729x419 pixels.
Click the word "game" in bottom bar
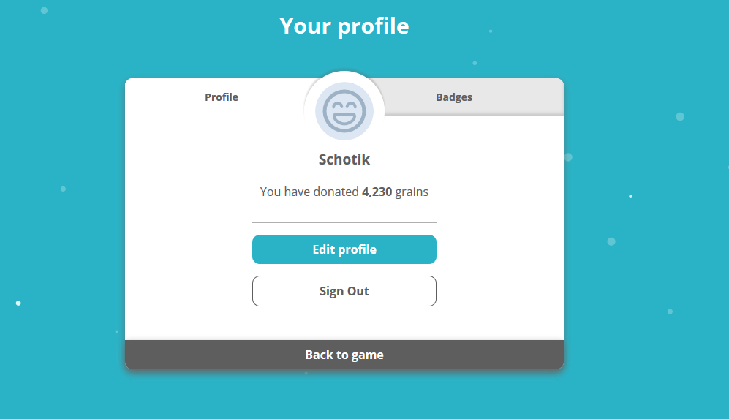click(x=368, y=355)
